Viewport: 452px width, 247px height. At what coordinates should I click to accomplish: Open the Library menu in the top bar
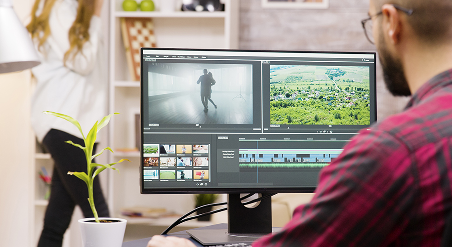196,57
